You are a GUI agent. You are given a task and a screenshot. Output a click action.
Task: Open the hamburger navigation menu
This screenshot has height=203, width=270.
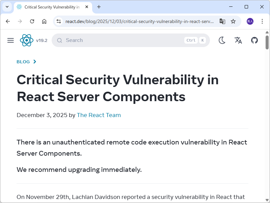pyautogui.click(x=10, y=40)
